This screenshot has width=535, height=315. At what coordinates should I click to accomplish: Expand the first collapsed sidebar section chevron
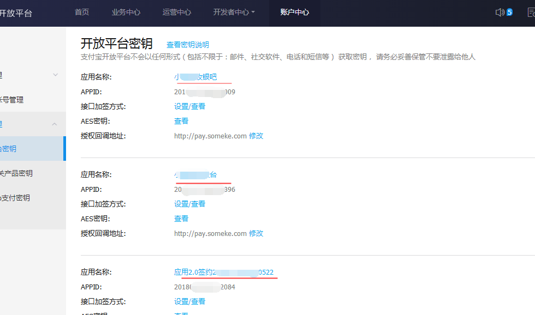55,75
